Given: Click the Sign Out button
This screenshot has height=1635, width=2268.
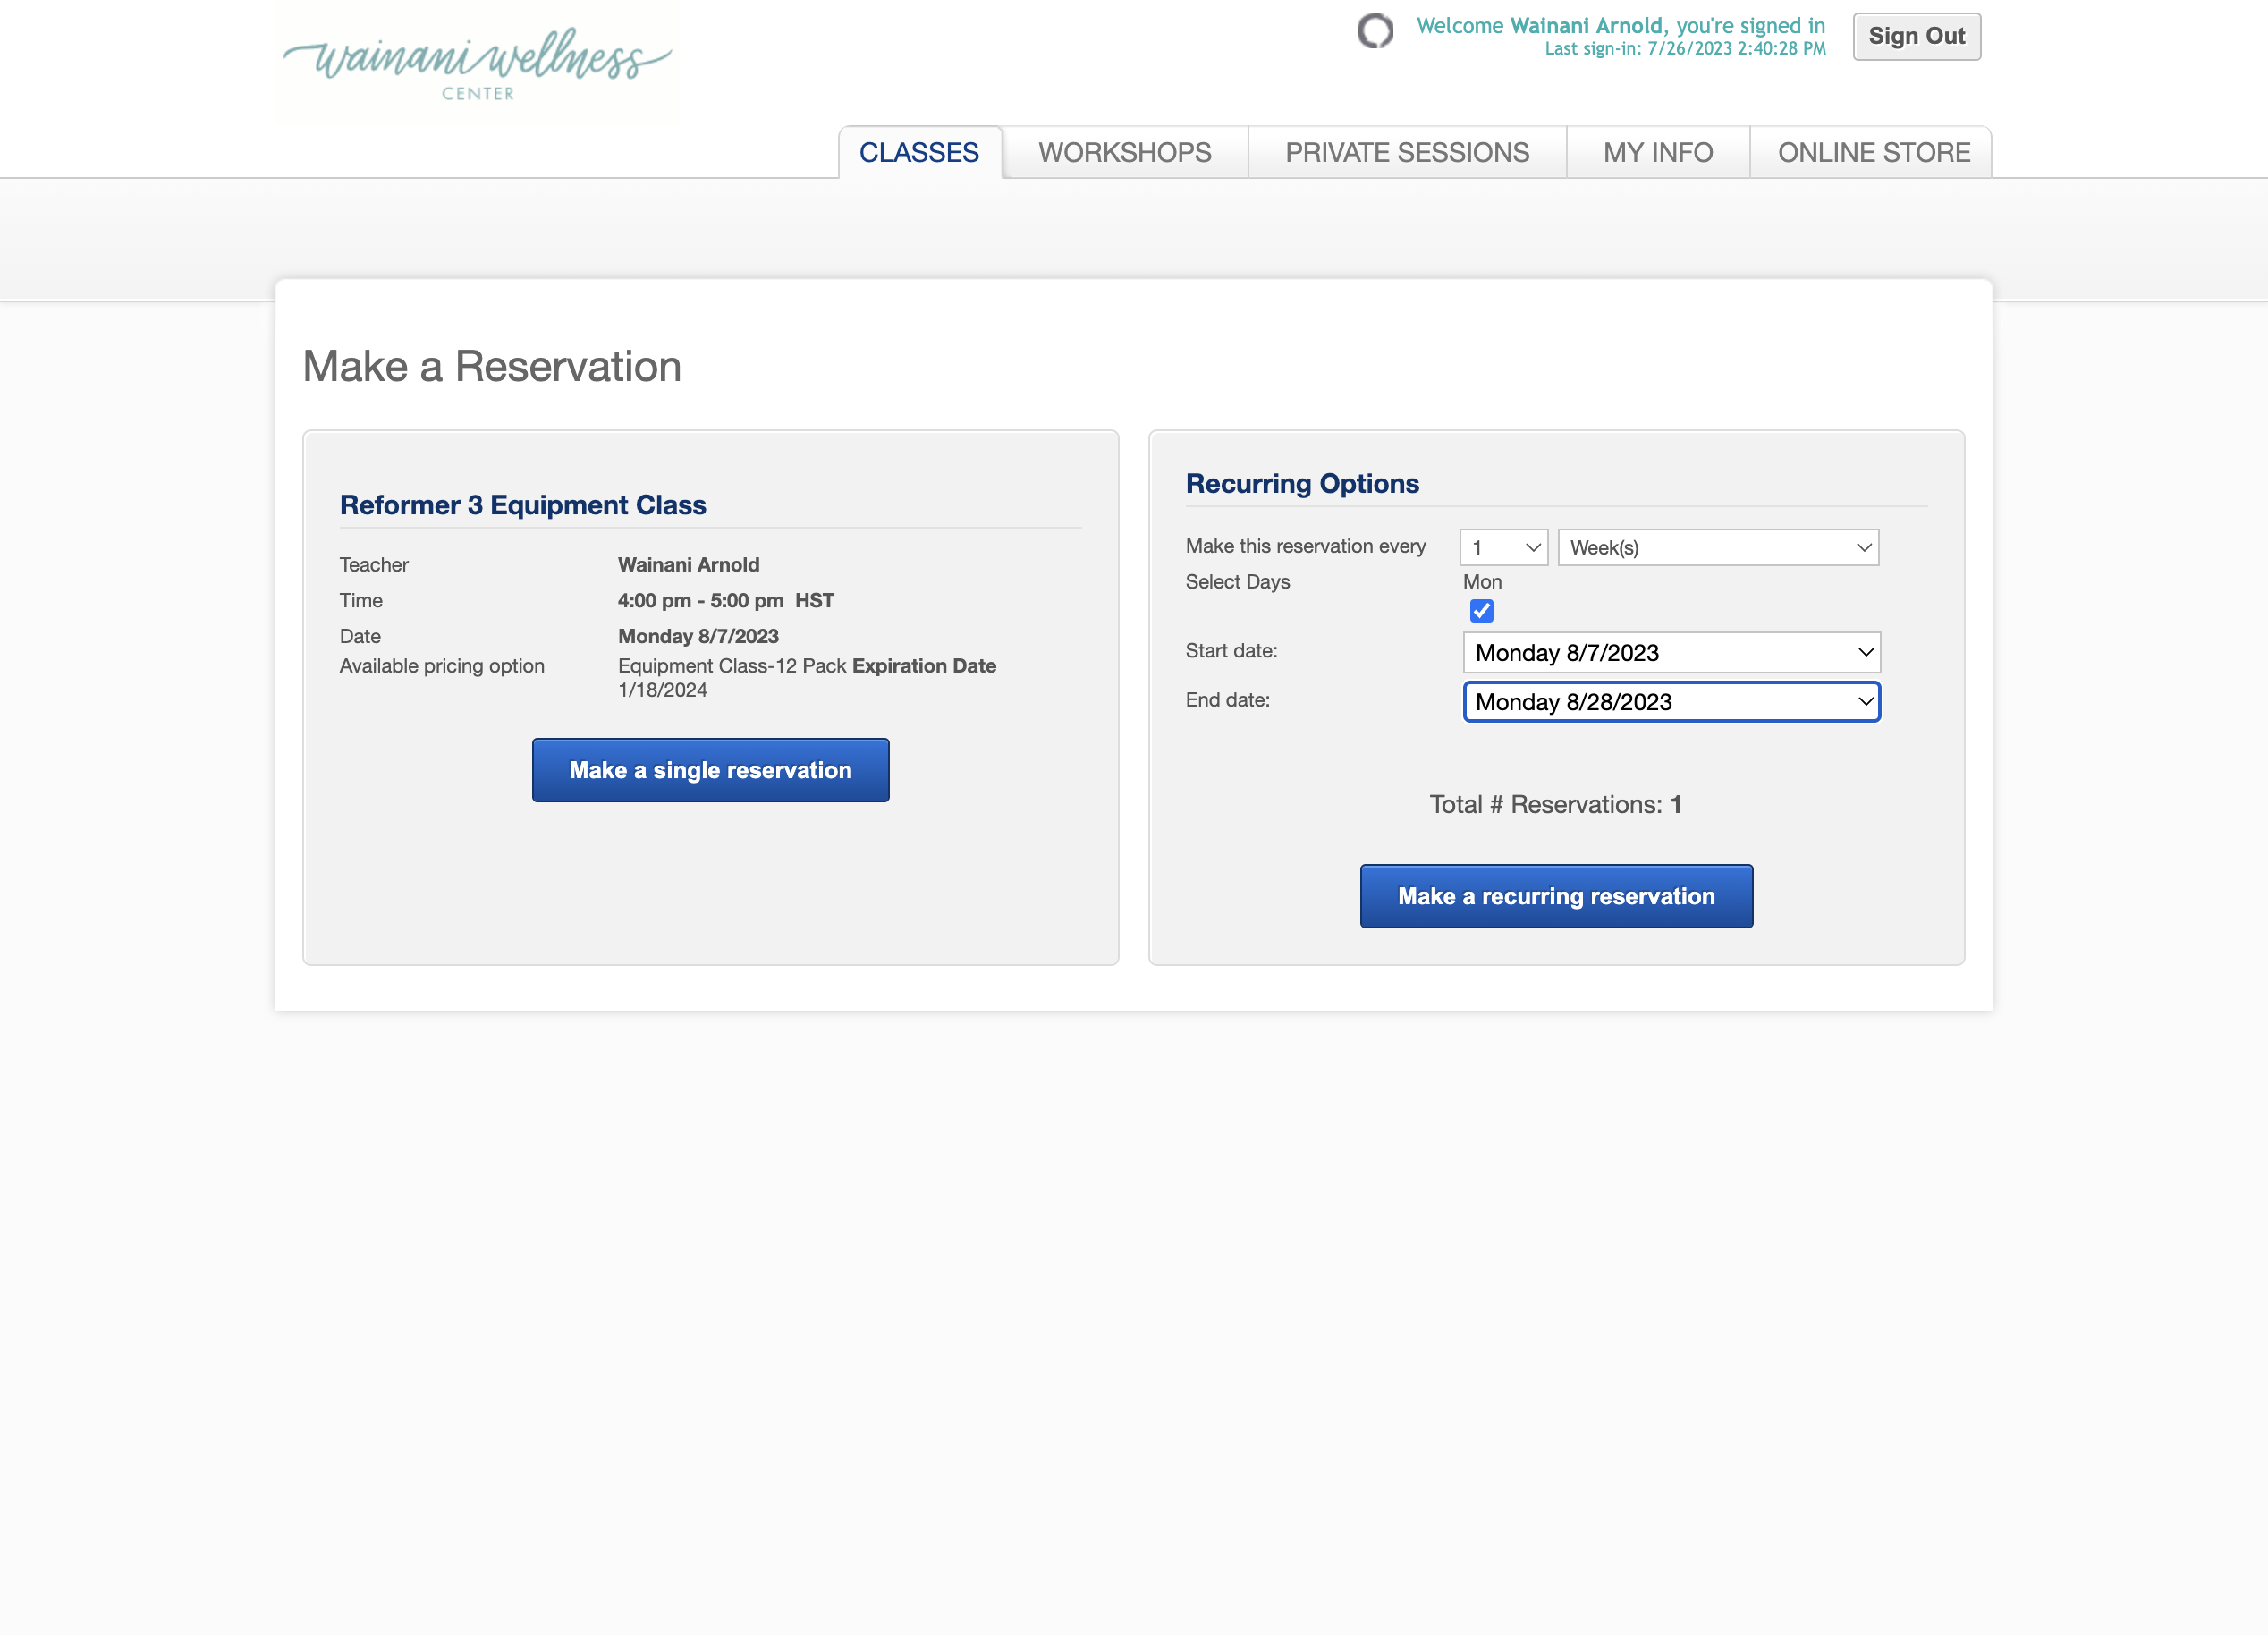Looking at the screenshot, I should coord(1916,37).
